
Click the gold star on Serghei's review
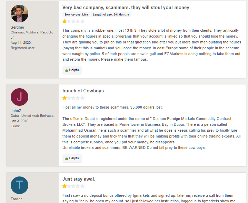click(65, 21)
